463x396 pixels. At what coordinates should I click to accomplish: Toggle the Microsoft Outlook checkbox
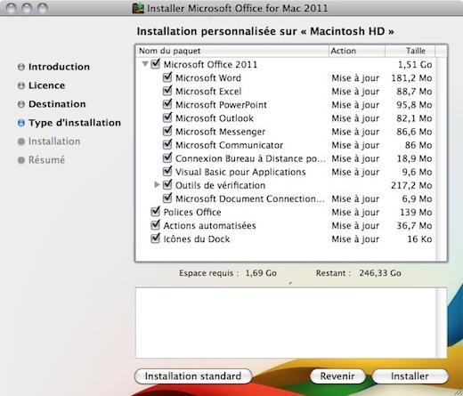pyautogui.click(x=167, y=117)
